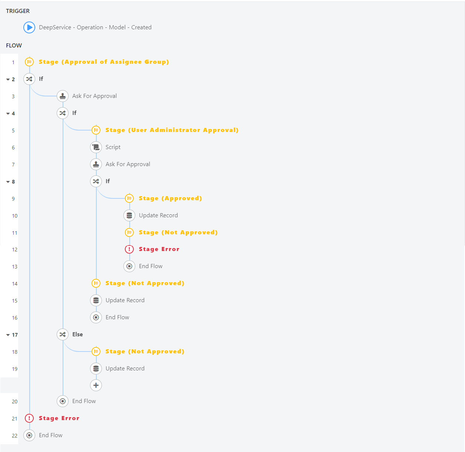465x452 pixels.
Task: Click End Flow stop icon on step 22
Action: pos(29,435)
